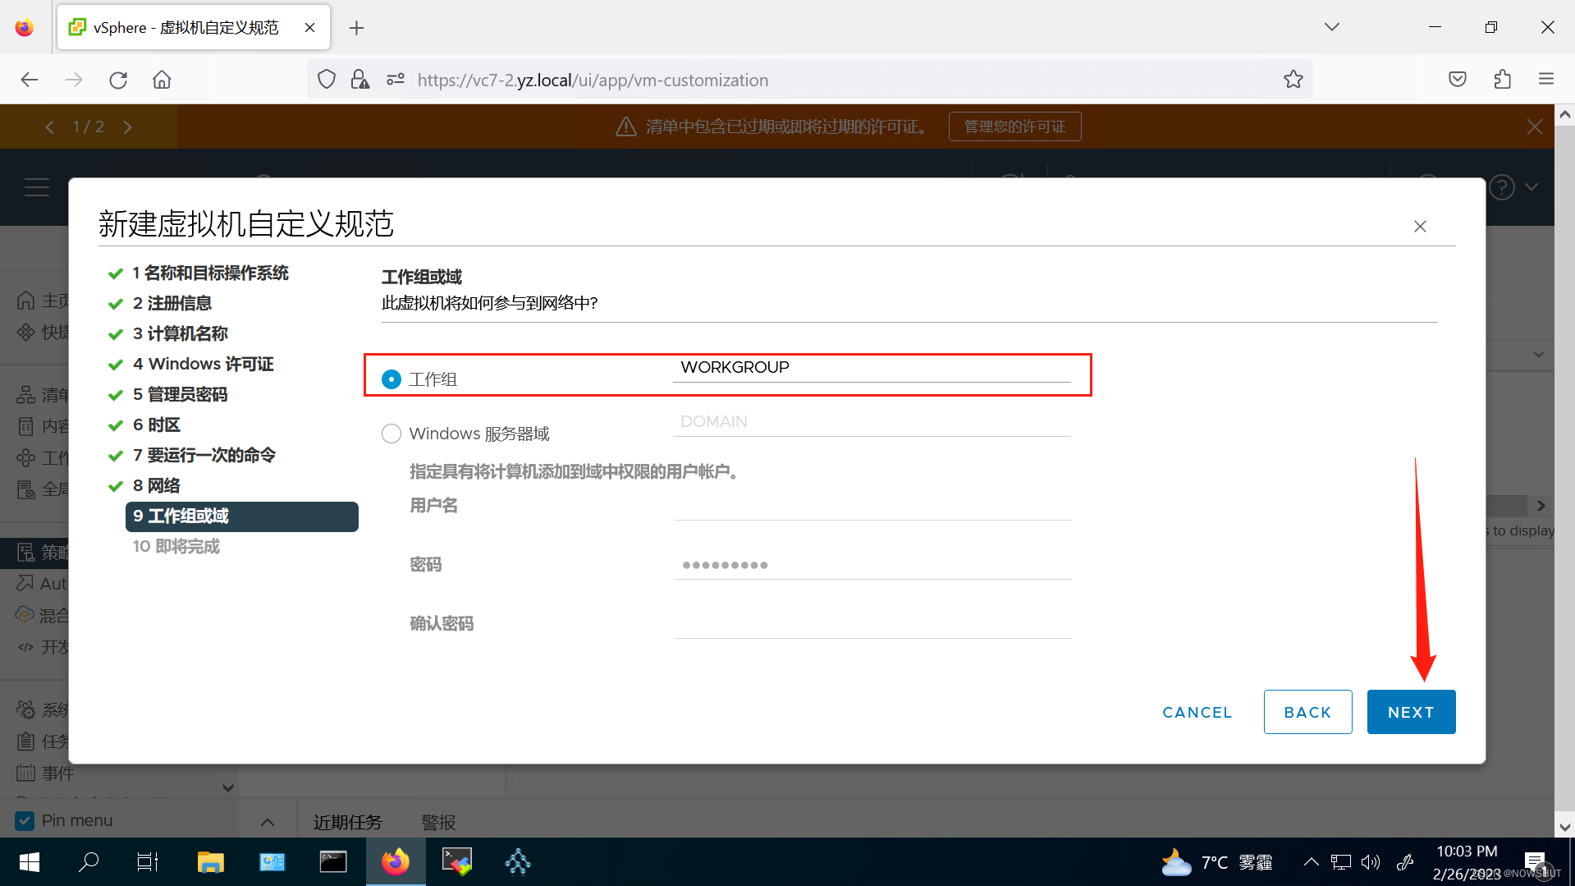Click the blue tree-diagram app icon on the taskbar
Screen dimensions: 1575x886
point(518,861)
